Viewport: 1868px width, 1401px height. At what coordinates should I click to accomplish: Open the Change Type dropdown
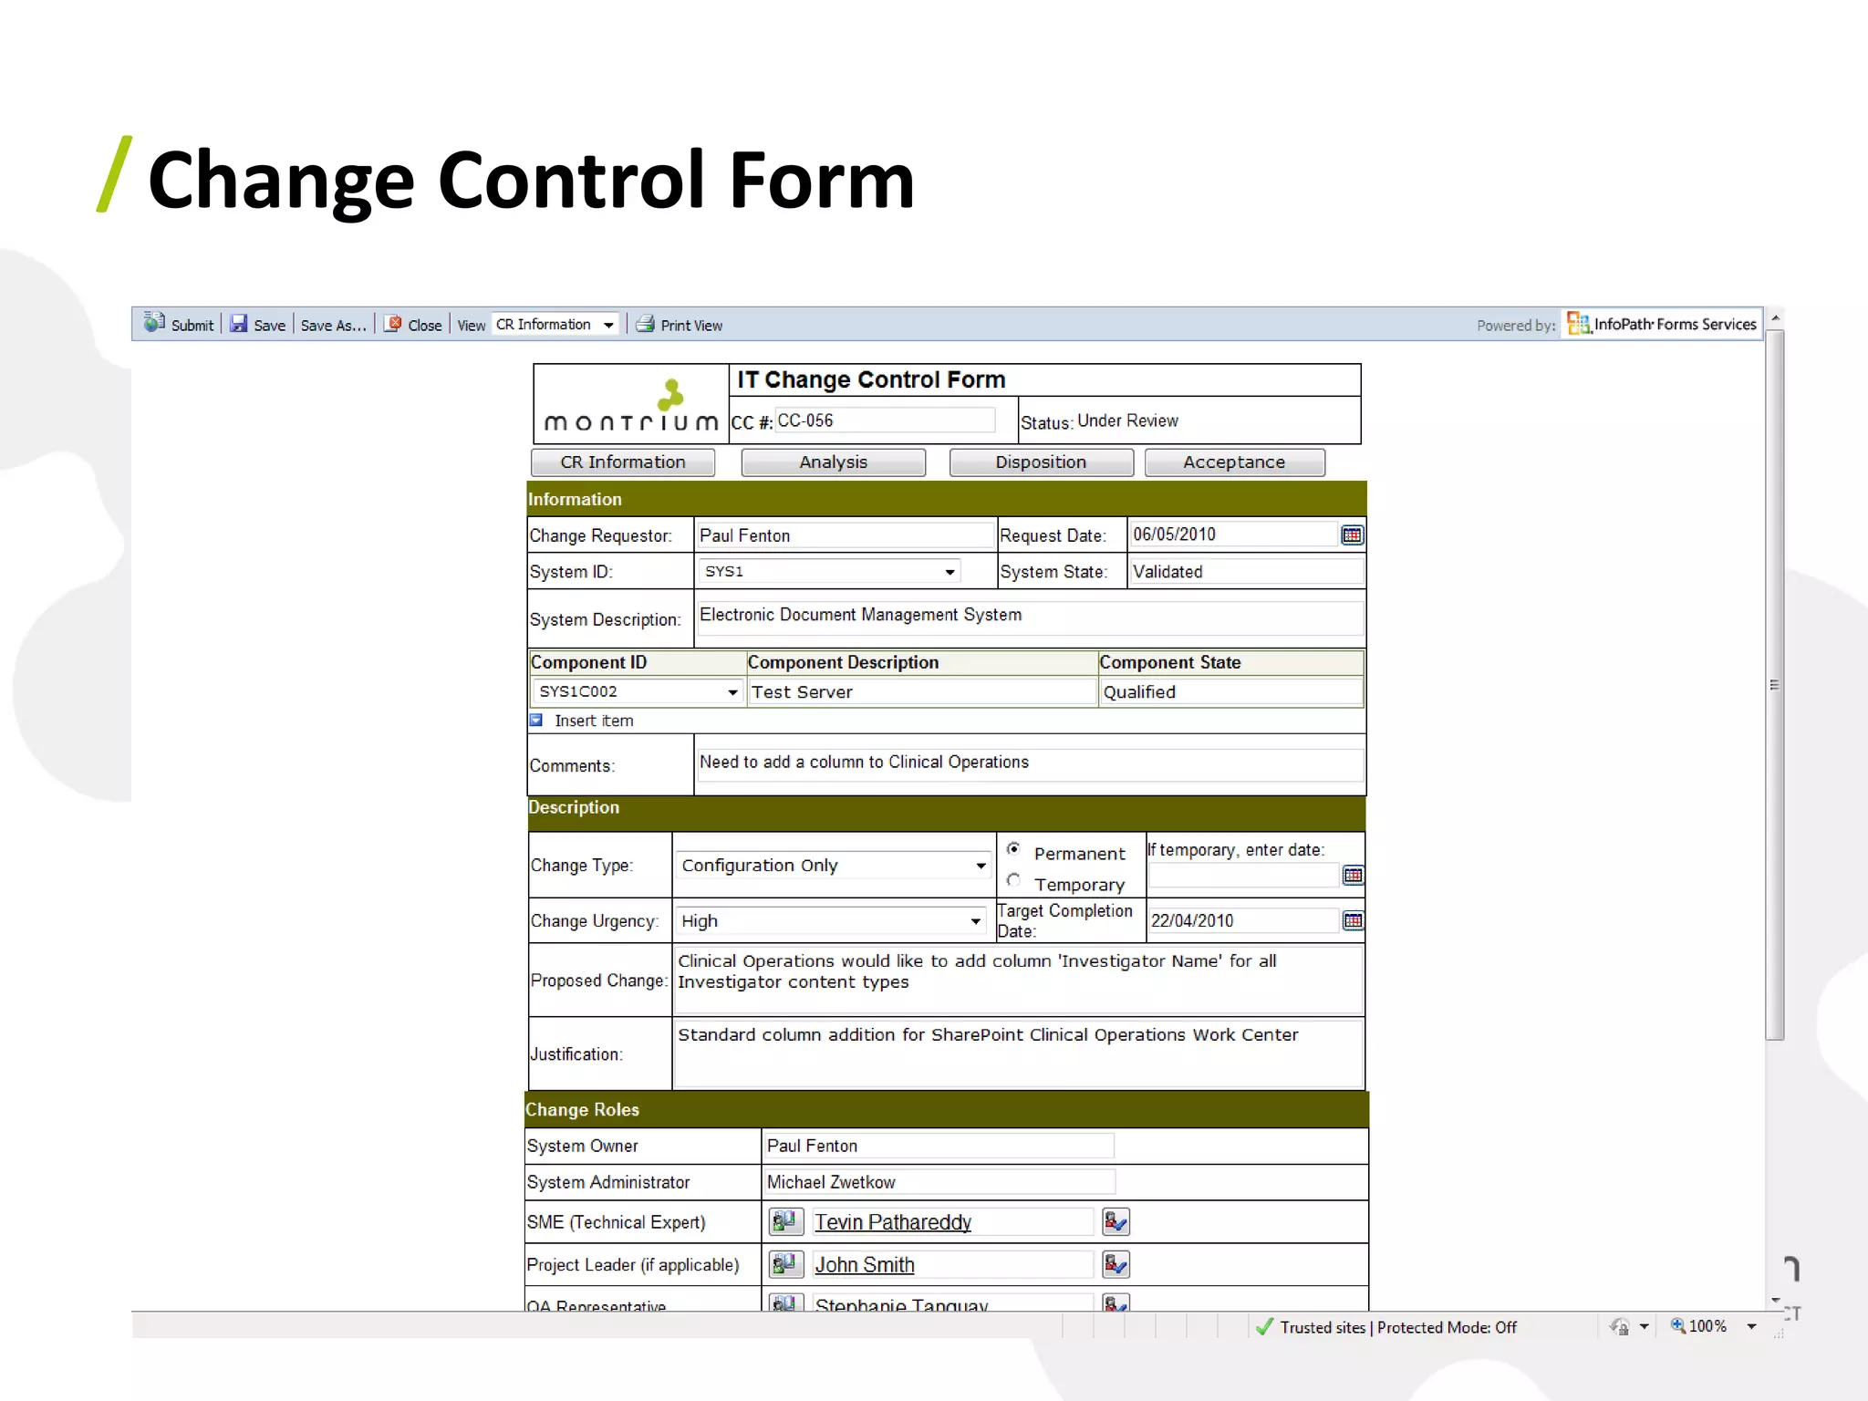(x=835, y=866)
